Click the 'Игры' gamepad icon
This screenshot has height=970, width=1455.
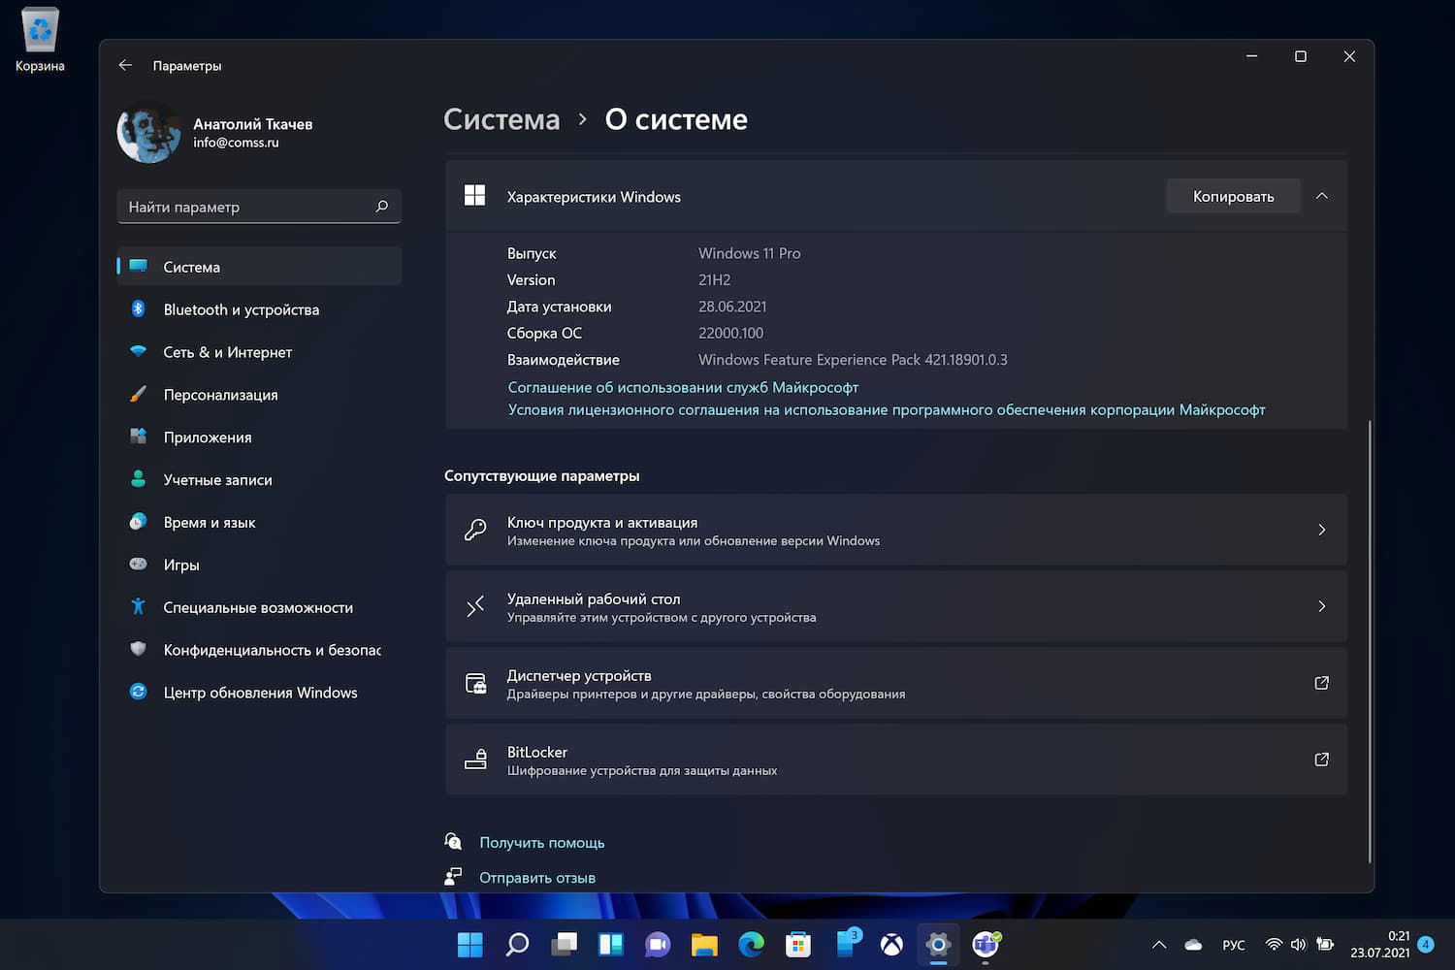138,564
